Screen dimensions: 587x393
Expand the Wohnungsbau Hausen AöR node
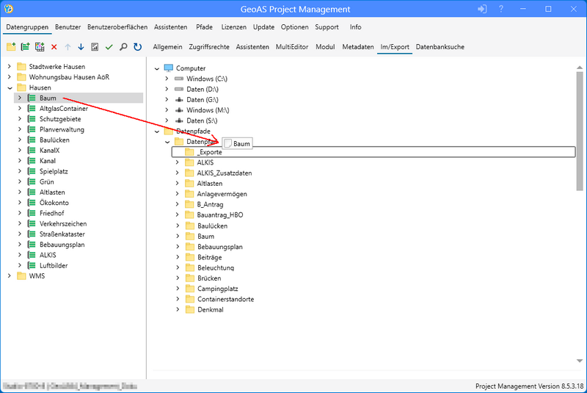[x=10, y=77]
